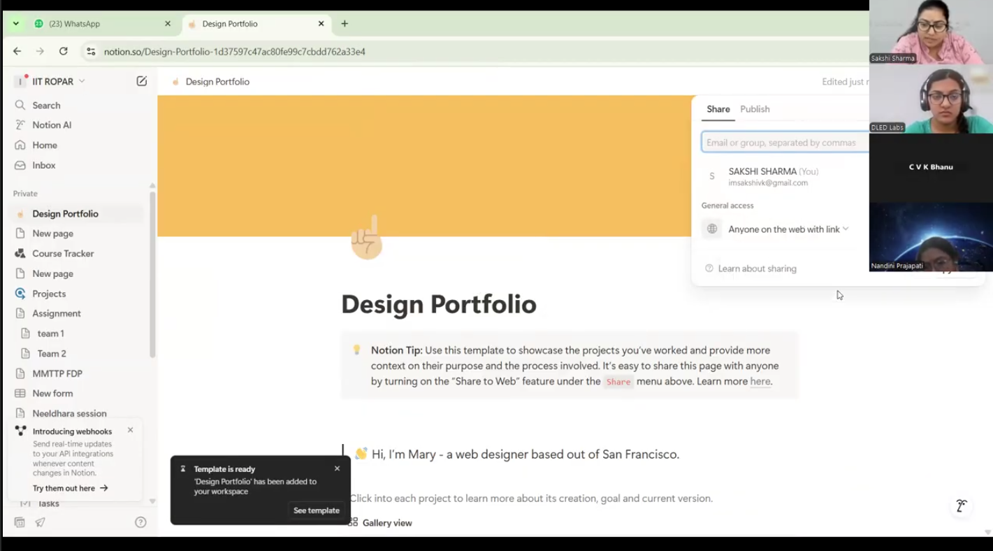Dismiss the Template is ready notification
Viewport: 993px width, 551px height.
tap(337, 468)
